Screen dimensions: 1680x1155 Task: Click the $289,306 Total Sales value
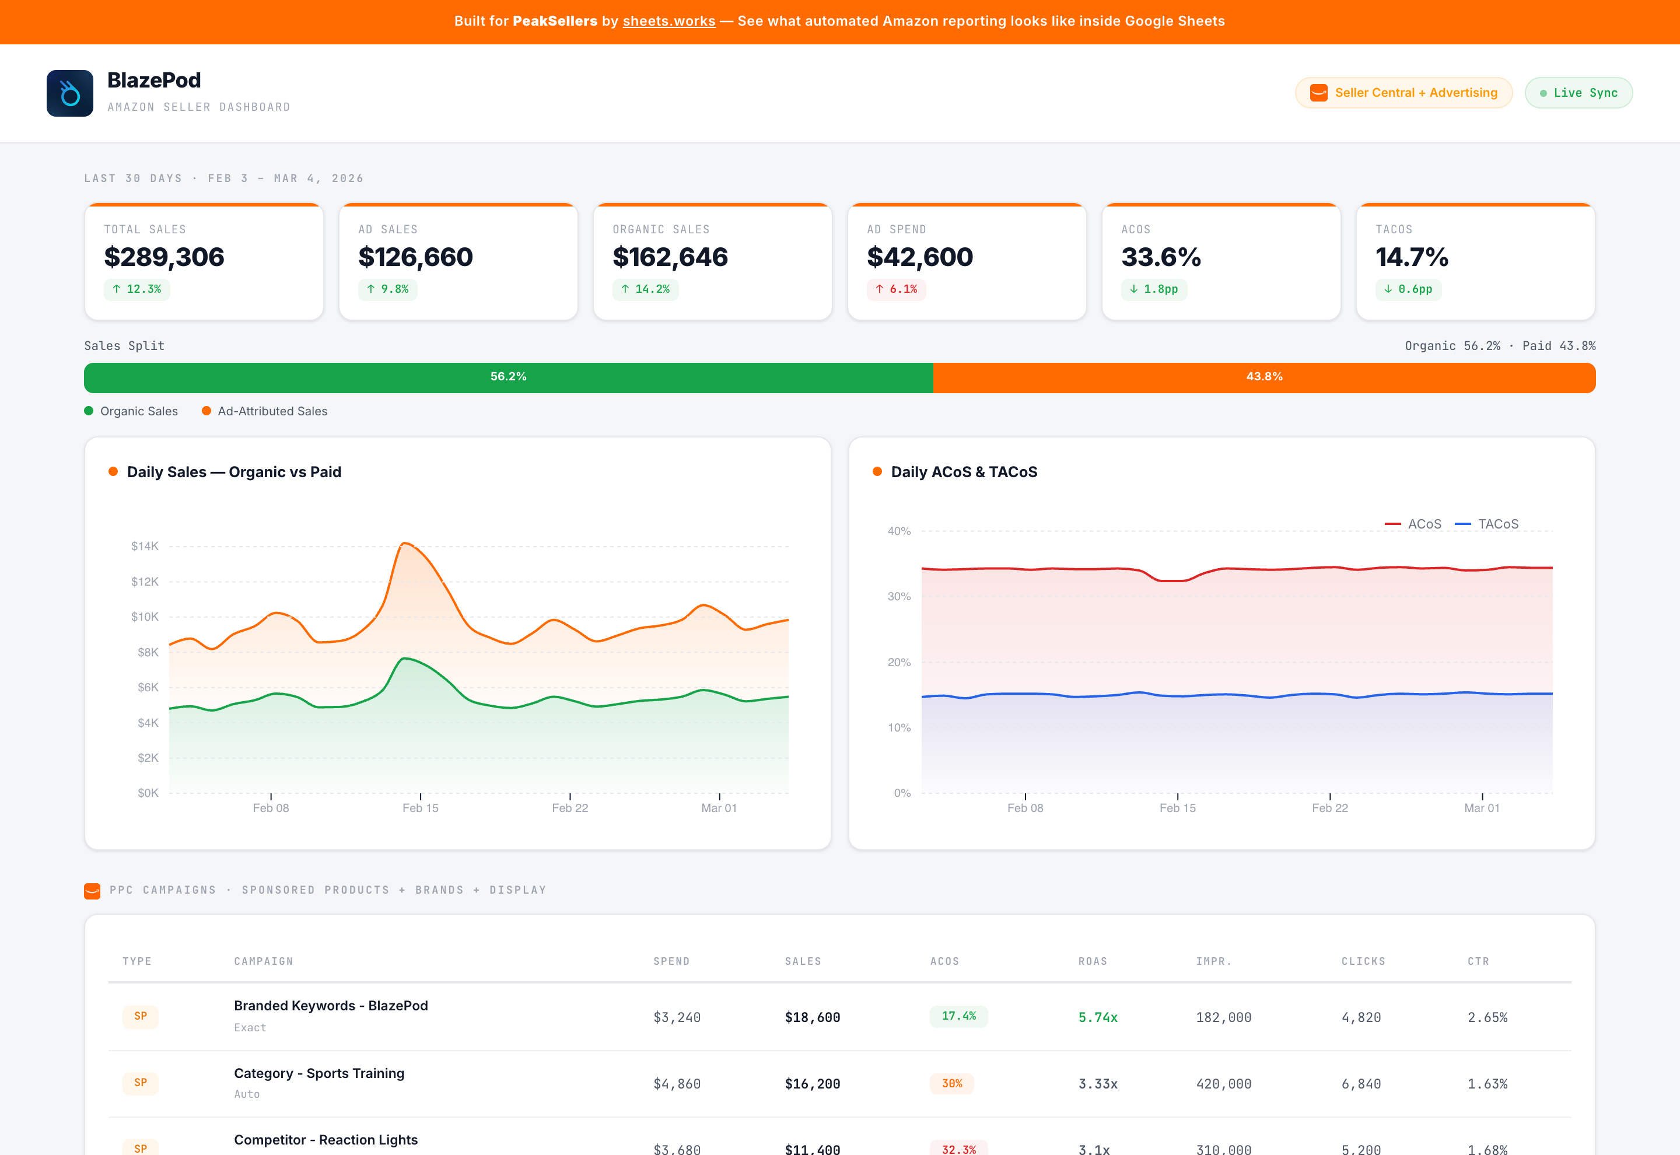point(164,257)
